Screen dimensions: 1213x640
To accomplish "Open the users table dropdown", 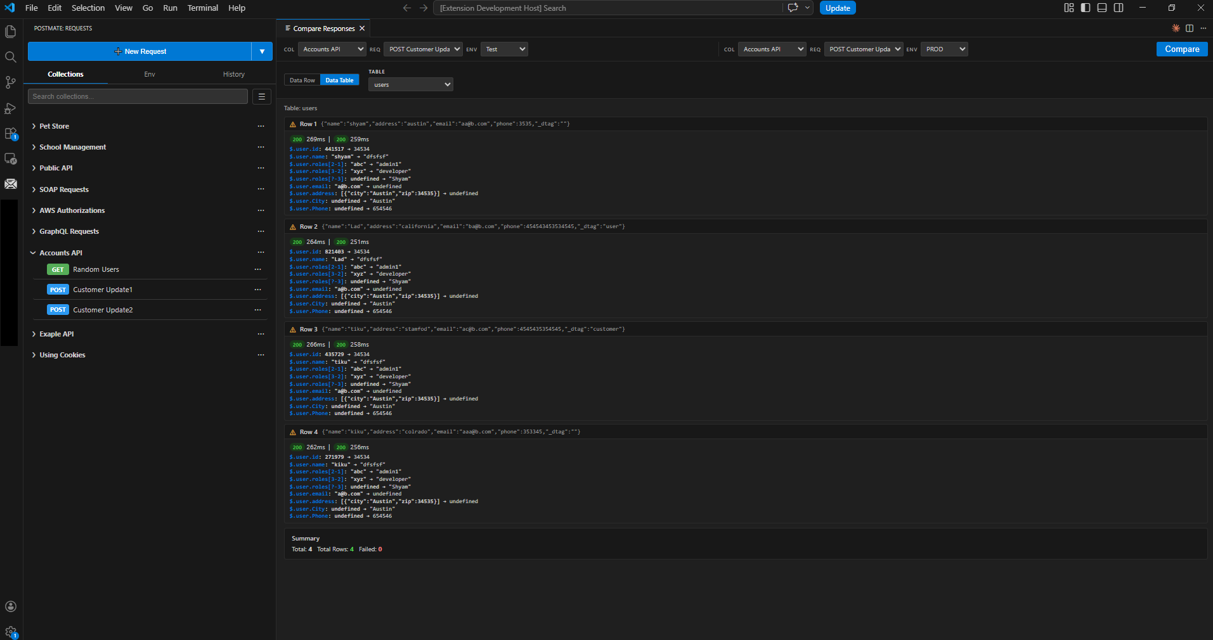I will (x=411, y=84).
